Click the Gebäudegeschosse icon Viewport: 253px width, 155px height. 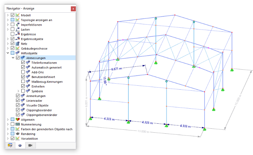coord(18,48)
